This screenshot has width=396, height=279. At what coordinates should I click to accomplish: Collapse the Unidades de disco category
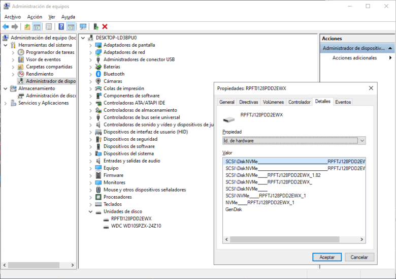tap(90, 211)
